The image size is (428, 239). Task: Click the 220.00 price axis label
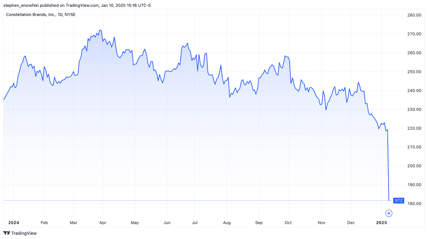pos(414,128)
